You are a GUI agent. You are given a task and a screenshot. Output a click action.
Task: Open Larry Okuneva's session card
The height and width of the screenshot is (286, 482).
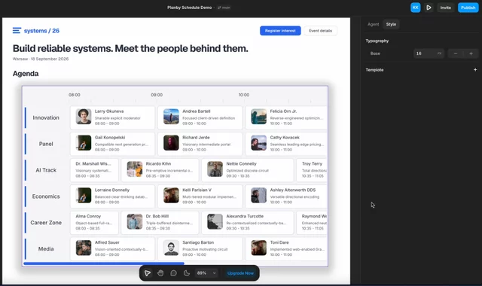112,117
